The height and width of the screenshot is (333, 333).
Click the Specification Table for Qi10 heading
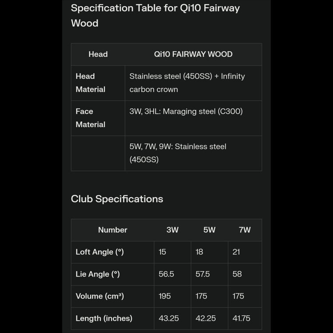(x=155, y=15)
